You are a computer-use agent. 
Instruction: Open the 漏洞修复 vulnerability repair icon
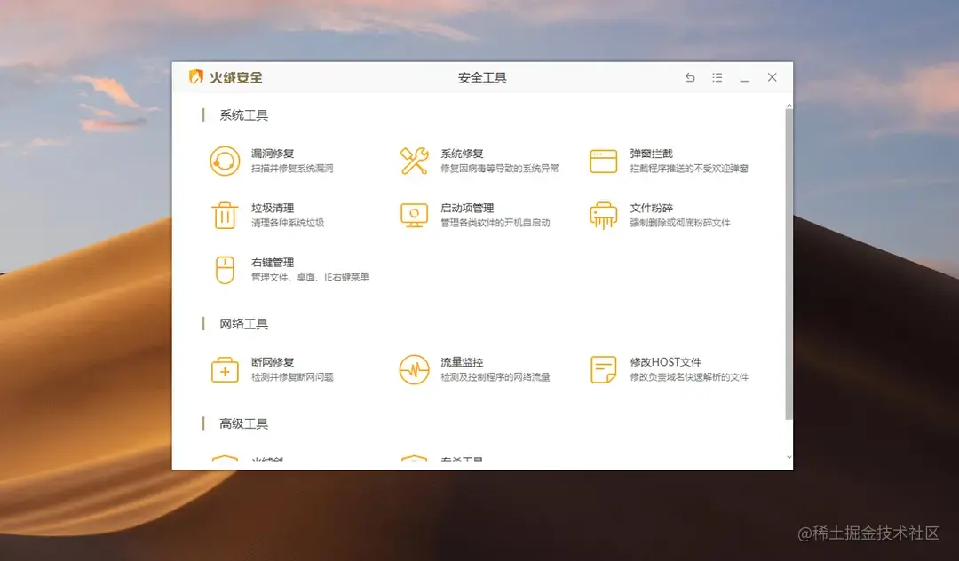coord(225,161)
